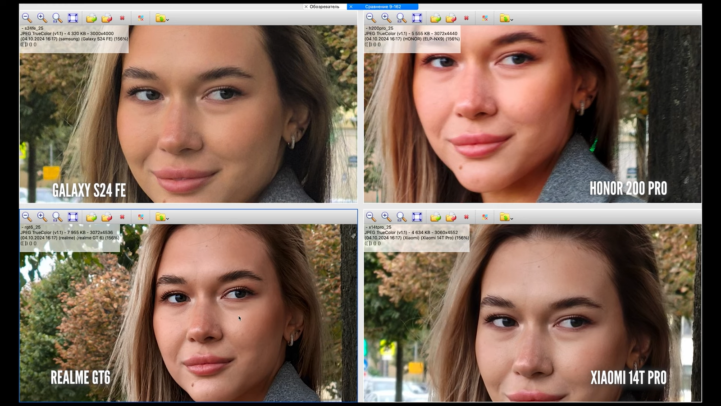The image size is (721, 406).
Task: Click red-arrow folder icon in s24fe_25 panel
Action: coord(107,18)
